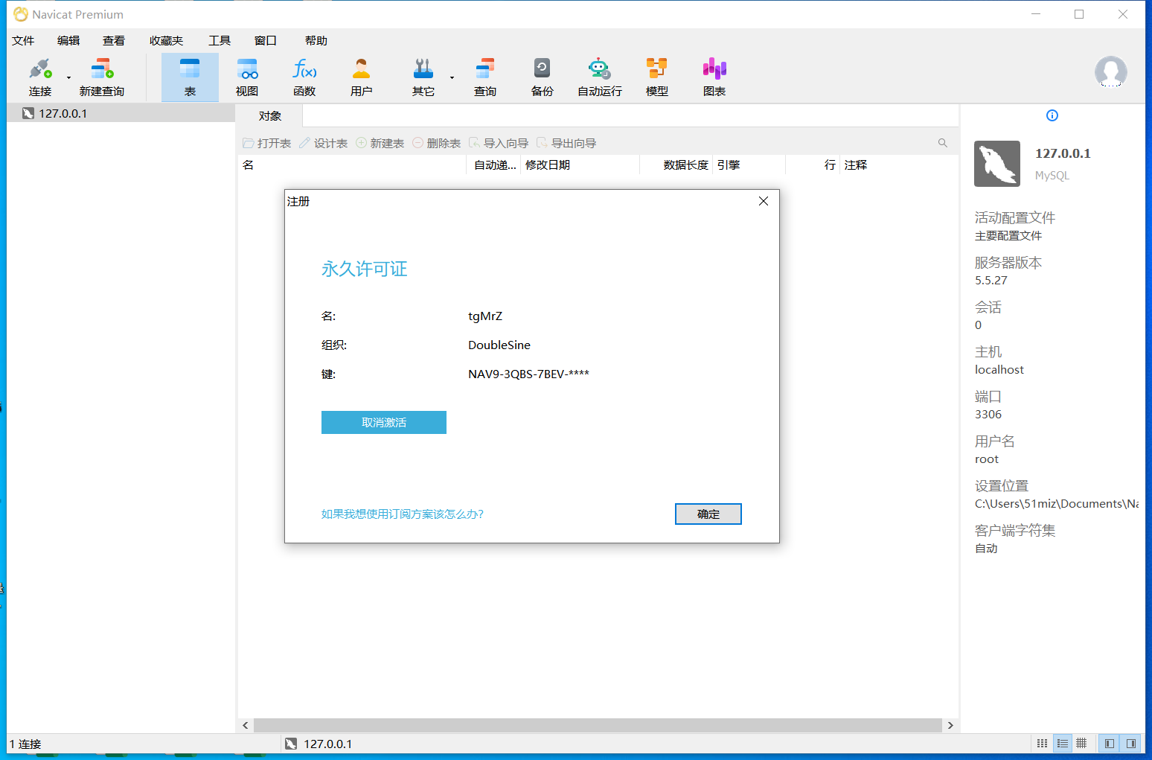1152x760 pixels.
Task: Click the Rows (行) column header
Action: pyautogui.click(x=813, y=165)
